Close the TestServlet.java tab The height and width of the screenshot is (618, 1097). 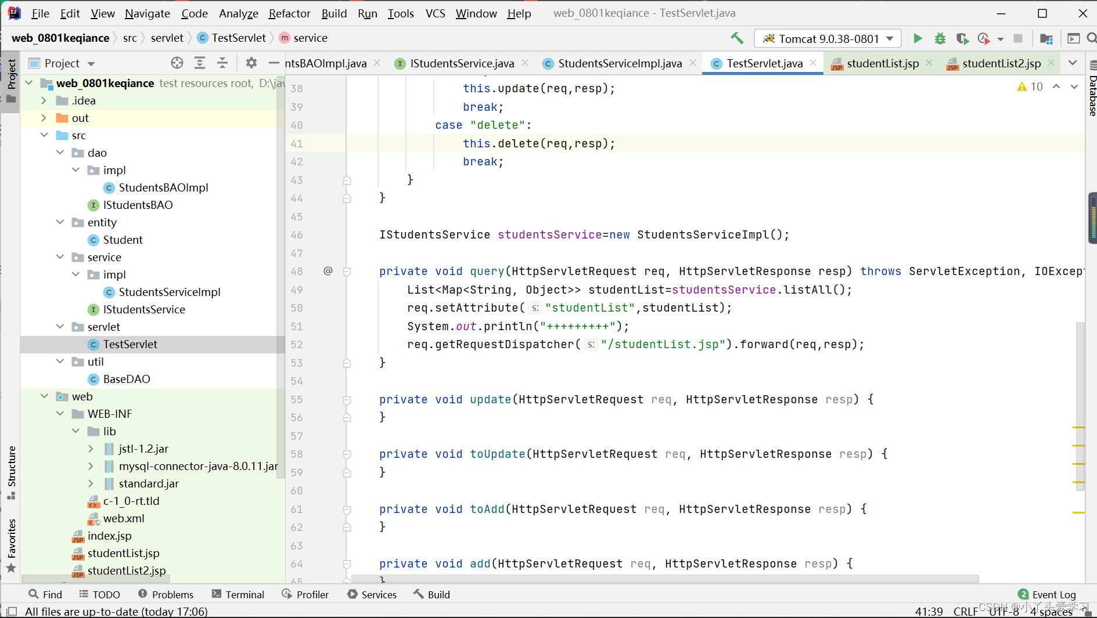coord(813,63)
